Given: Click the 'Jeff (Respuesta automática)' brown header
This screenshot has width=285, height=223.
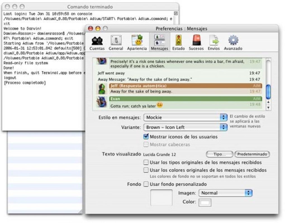Looking at the screenshot, I should coord(186,86).
